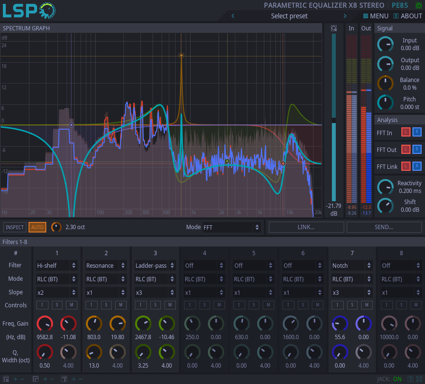The width and height of the screenshot is (425, 384).
Task: Open the ABOUT item
Action: coord(408,16)
